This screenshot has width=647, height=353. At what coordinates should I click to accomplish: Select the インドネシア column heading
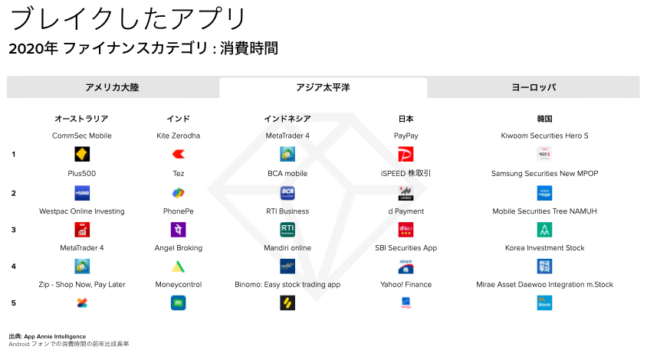pyautogui.click(x=287, y=119)
